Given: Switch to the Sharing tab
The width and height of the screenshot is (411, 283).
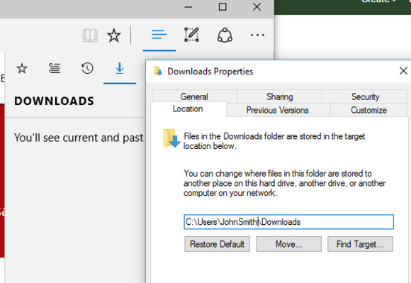Looking at the screenshot, I should click(280, 96).
